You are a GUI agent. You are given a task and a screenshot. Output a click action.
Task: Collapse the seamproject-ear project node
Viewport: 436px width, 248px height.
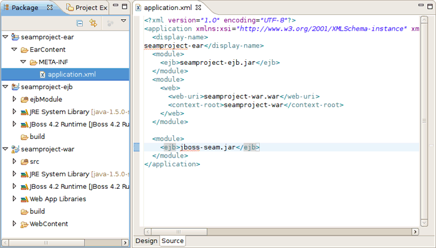[x=5, y=37]
